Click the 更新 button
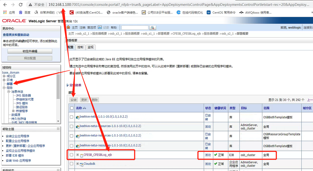The height and width of the screenshot is (171, 313). click(84, 100)
